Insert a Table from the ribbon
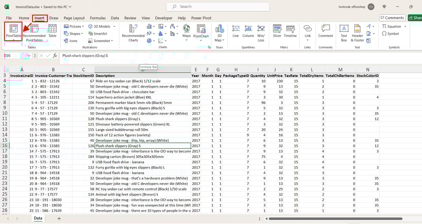Viewport: 422px width, 224px height. point(52,31)
